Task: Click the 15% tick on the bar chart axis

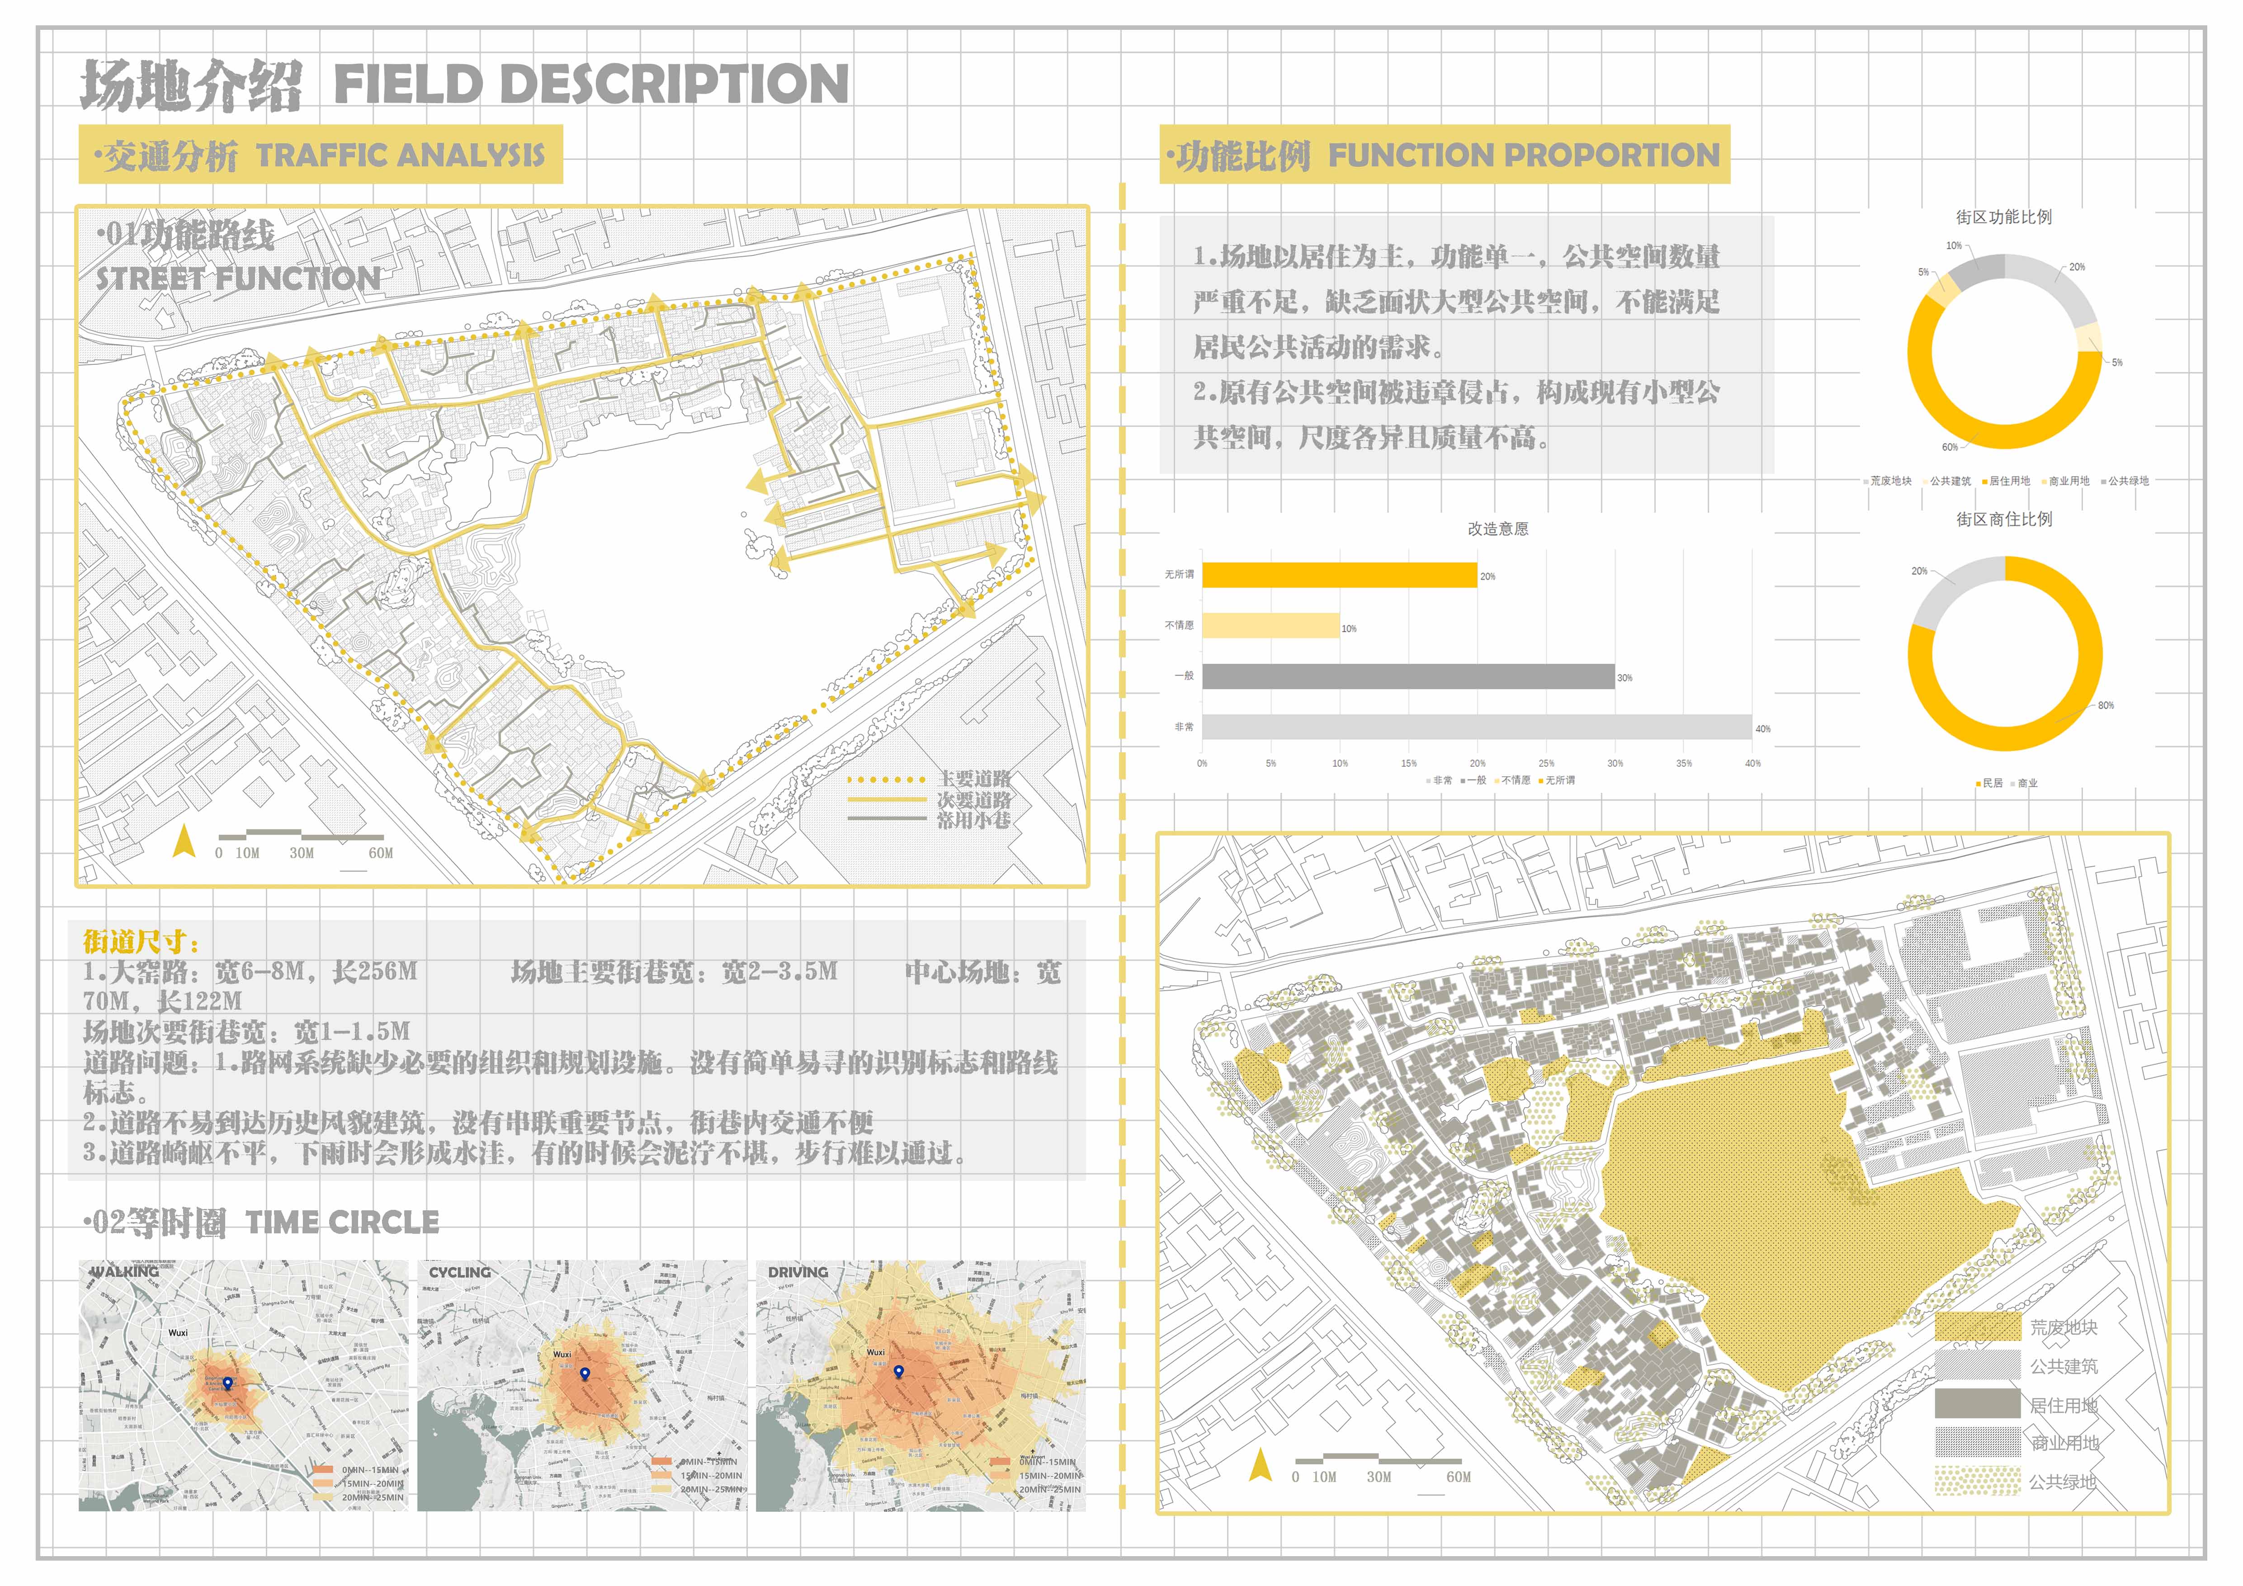Action: 1409,764
